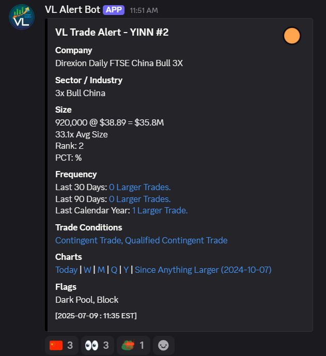This screenshot has width=326, height=356.
Task: Open the Today chart link
Action: pos(67,270)
